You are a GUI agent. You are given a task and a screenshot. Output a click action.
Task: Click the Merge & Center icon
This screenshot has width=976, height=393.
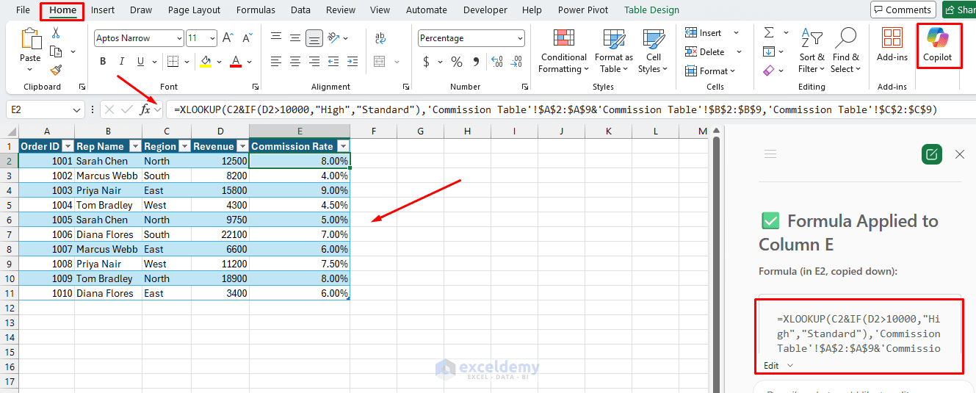[x=380, y=62]
